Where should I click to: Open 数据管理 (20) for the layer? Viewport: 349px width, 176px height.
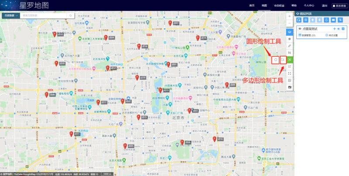[307, 35]
